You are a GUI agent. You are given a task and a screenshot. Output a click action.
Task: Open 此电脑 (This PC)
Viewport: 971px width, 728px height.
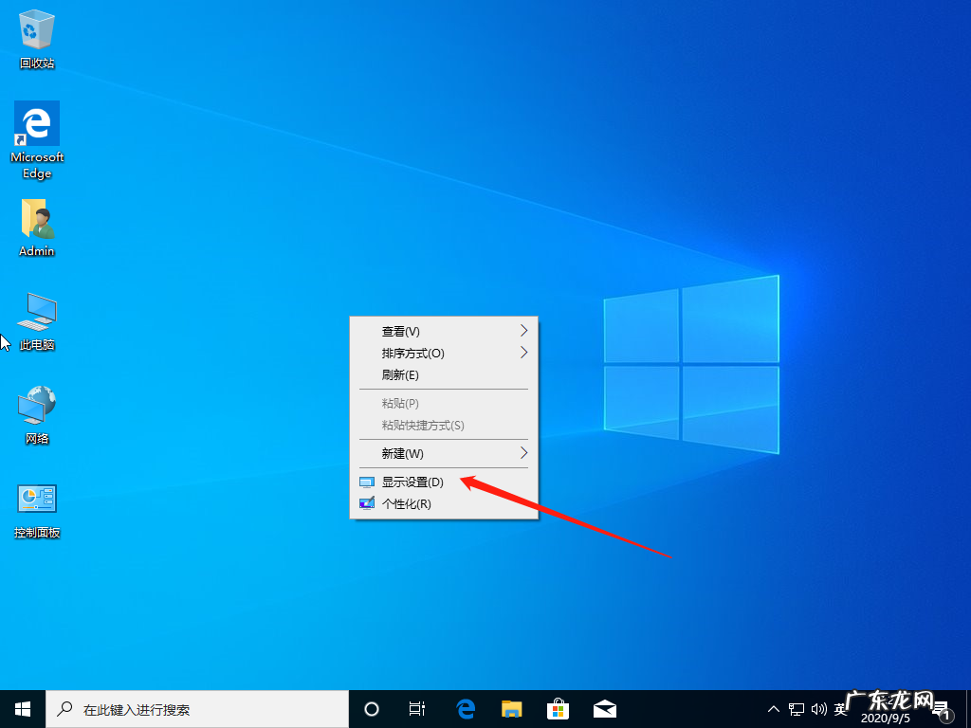[x=36, y=311]
